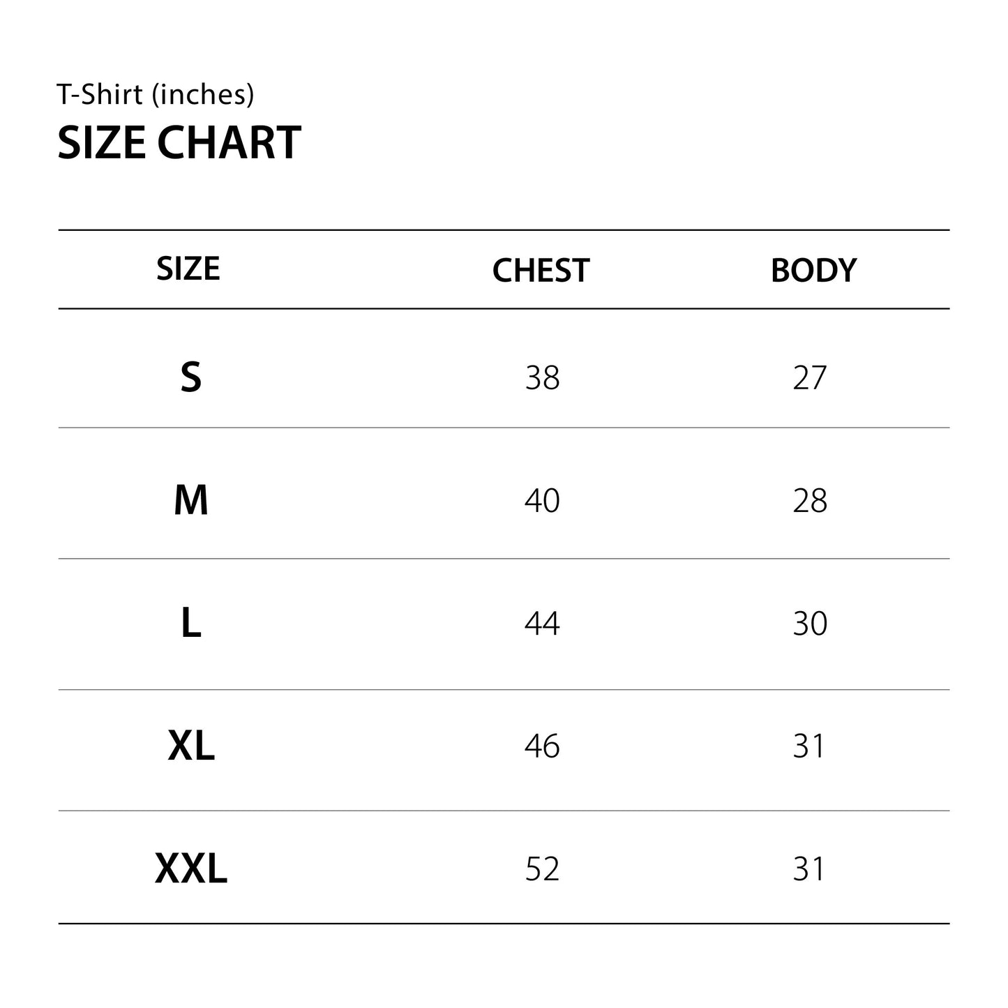Image resolution: width=1008 pixels, height=1008 pixels.
Task: Select the SIZE column header
Action: (188, 269)
